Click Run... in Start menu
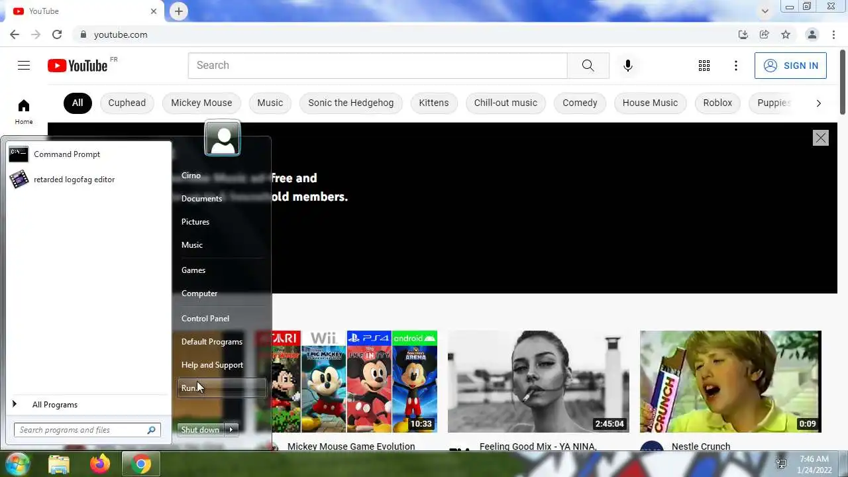Image resolution: width=848 pixels, height=477 pixels. [x=221, y=388]
